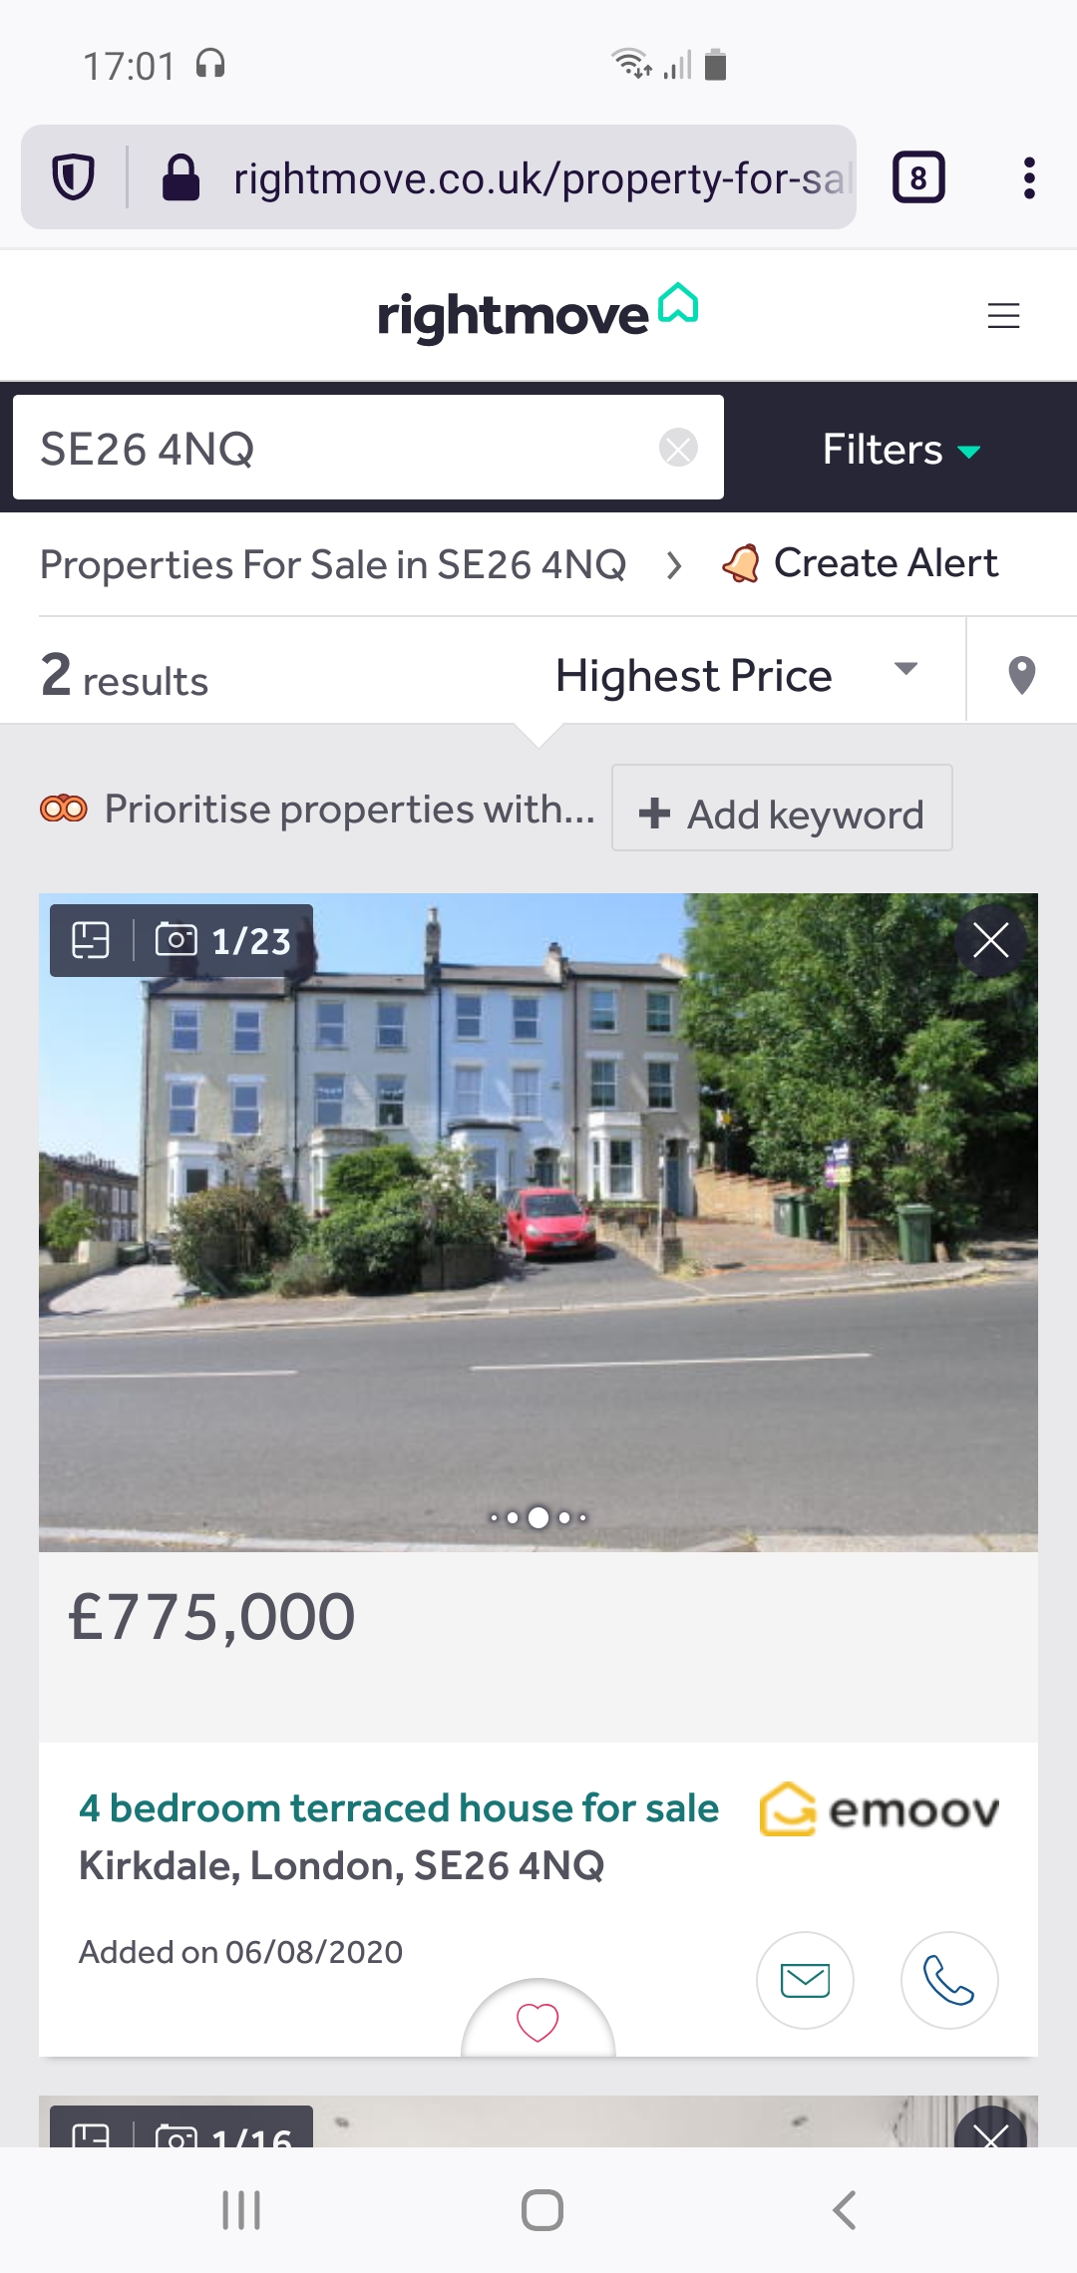The width and height of the screenshot is (1077, 2273).
Task: Tap the SE26 4NQ search field
Action: [339, 449]
